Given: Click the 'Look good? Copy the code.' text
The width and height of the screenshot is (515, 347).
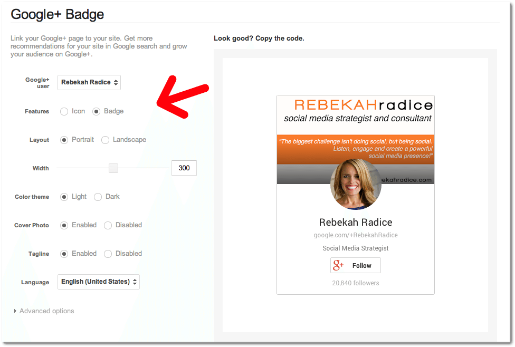Looking at the screenshot, I should coord(259,38).
